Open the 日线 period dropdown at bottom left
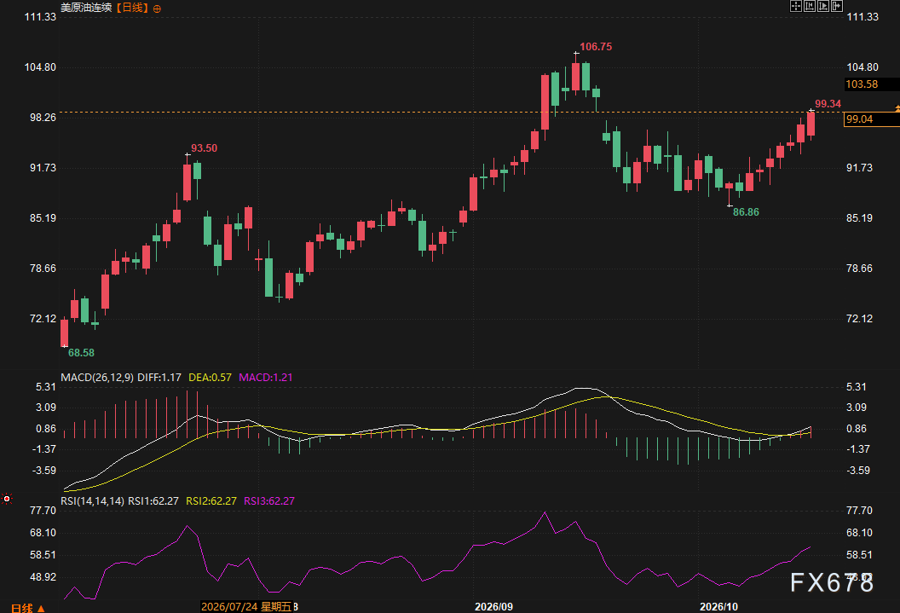Image resolution: width=900 pixels, height=613 pixels. pos(27,608)
